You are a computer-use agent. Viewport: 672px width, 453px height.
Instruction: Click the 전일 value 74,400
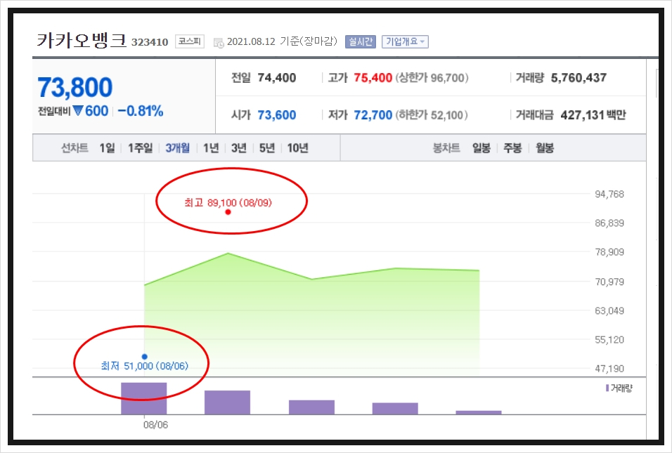[277, 78]
